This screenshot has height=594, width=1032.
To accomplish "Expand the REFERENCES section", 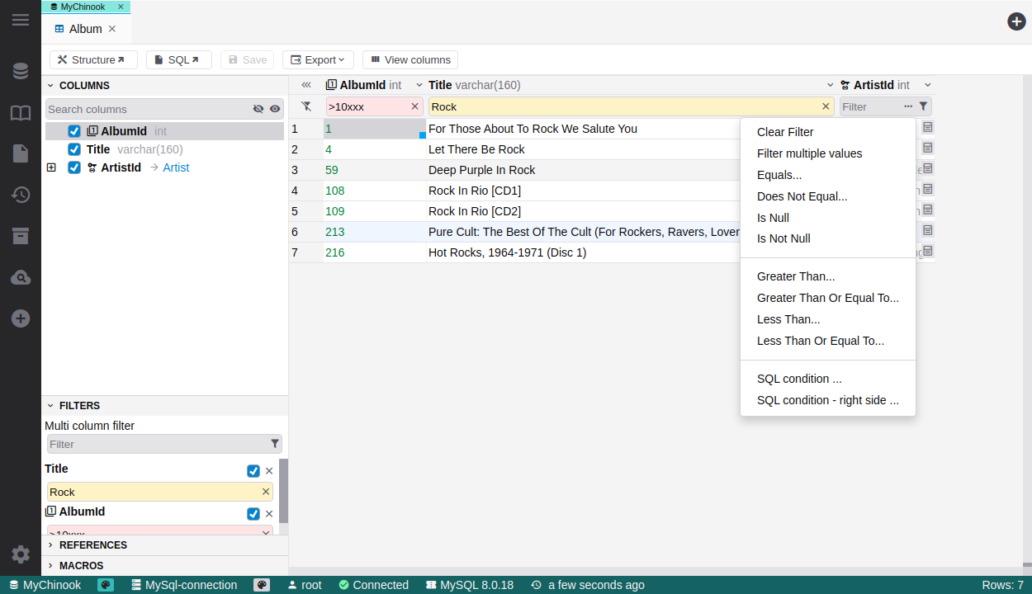I will coord(92,545).
